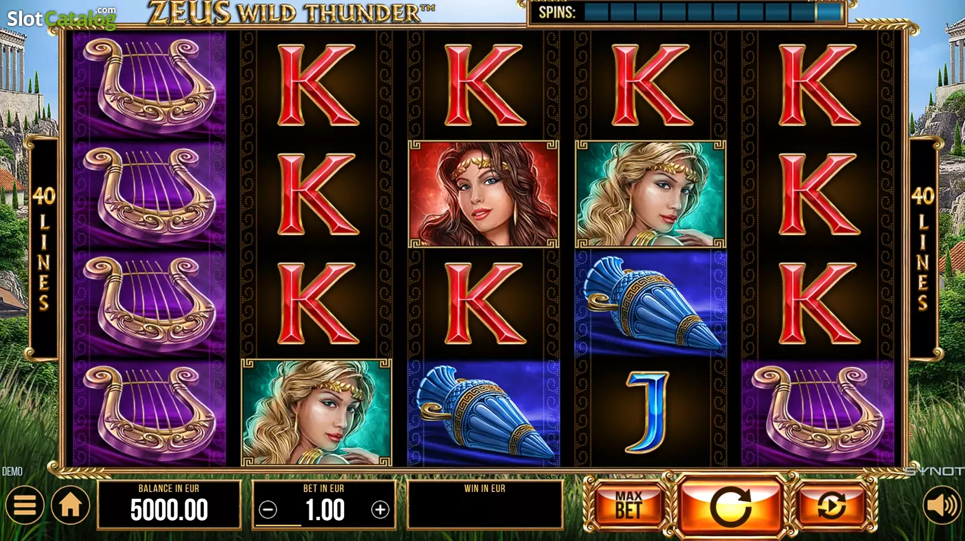The width and height of the screenshot is (965, 541).
Task: Click the blue vase symbol in fourth reel
Action: (x=651, y=304)
